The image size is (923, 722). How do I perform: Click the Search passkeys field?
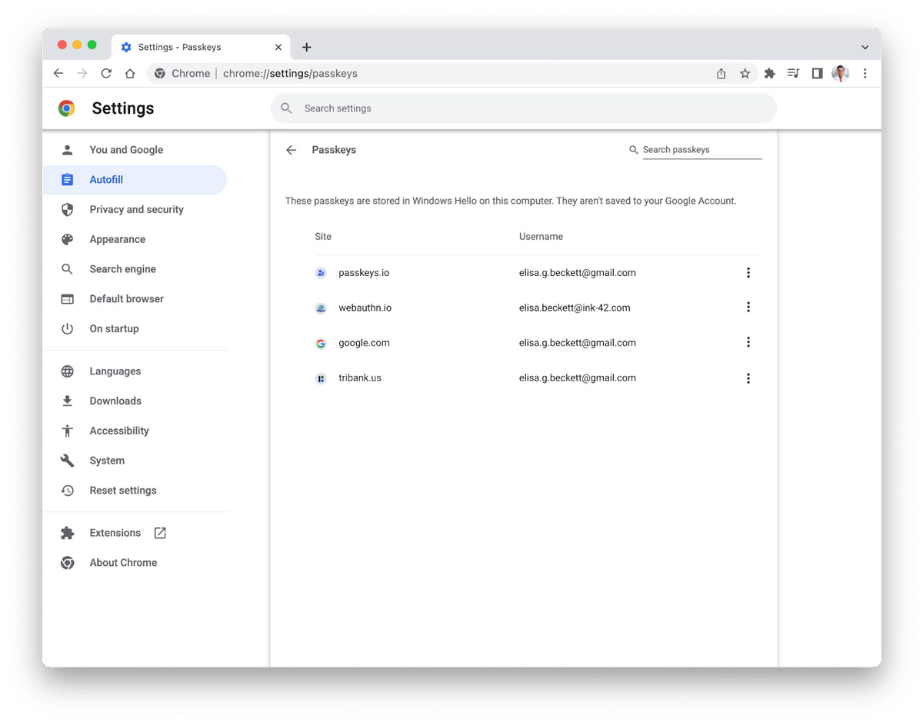(701, 150)
